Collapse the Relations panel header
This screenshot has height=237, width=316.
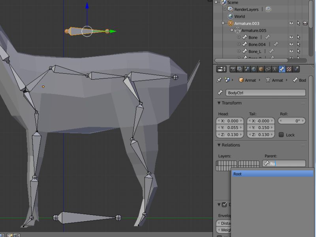pos(229,145)
